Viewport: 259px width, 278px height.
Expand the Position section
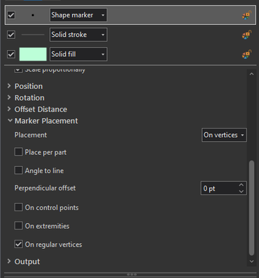pyautogui.click(x=9, y=86)
